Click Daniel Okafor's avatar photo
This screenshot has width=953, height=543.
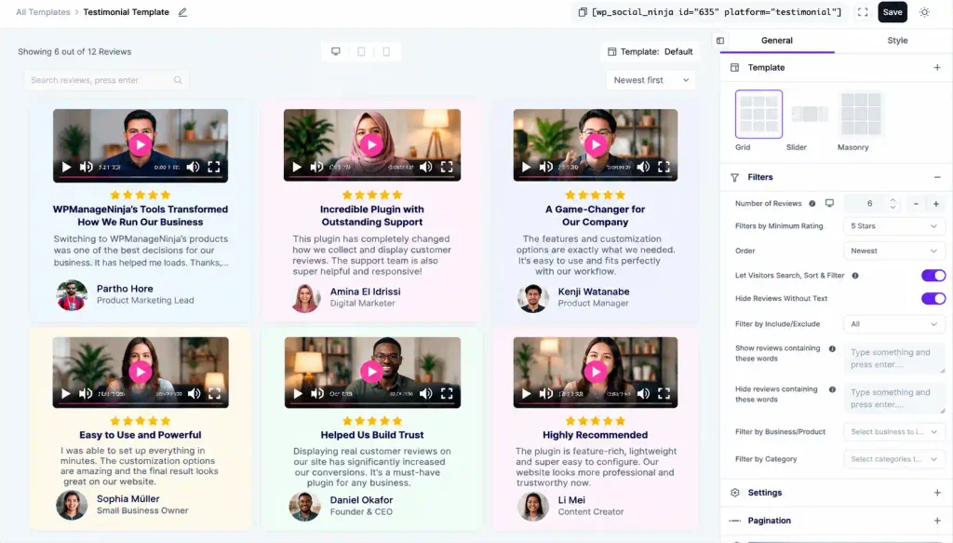(x=304, y=506)
